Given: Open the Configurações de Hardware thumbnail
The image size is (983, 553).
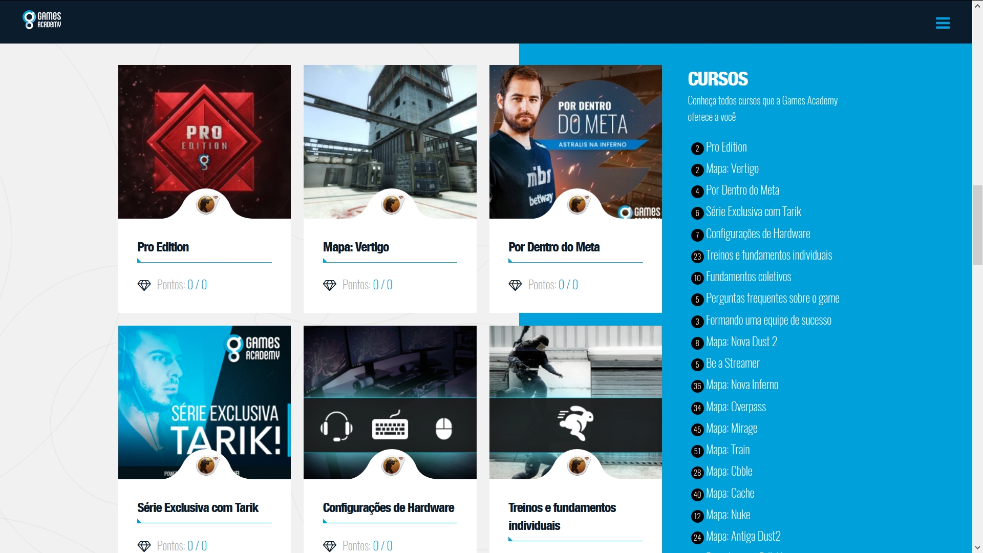Looking at the screenshot, I should click(390, 402).
